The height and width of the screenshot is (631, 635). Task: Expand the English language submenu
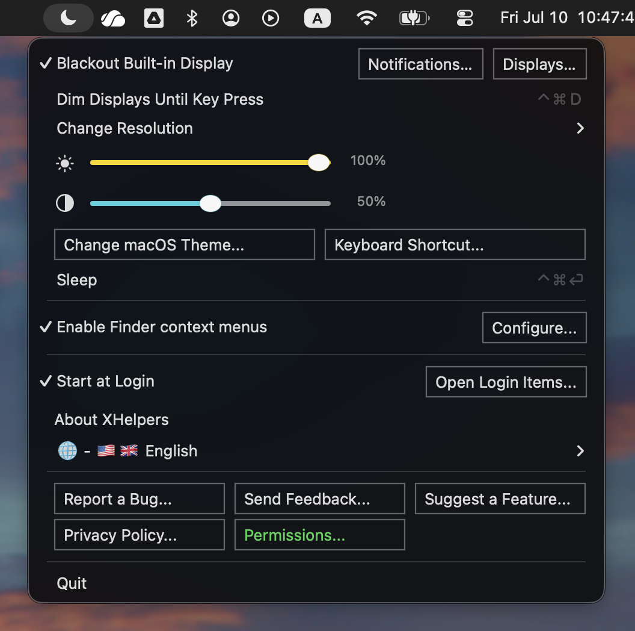pyautogui.click(x=316, y=451)
